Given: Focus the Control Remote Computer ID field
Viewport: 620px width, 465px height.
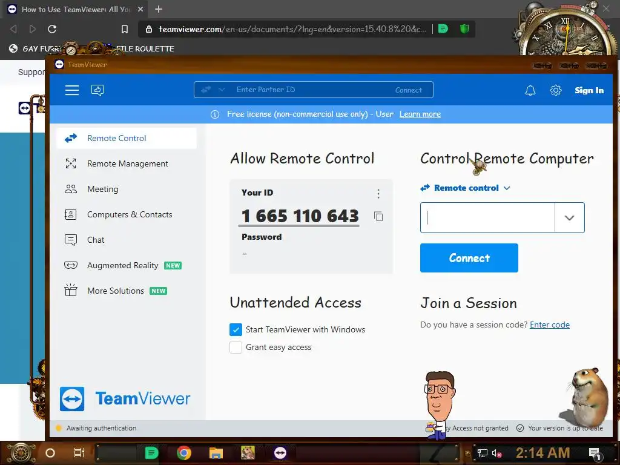Looking at the screenshot, I should tap(487, 218).
